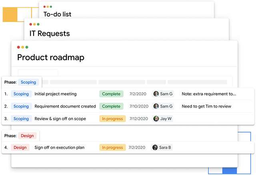The image size is (256, 175).
Task: Open In progress status for Review & sign off
Action: coord(112,119)
